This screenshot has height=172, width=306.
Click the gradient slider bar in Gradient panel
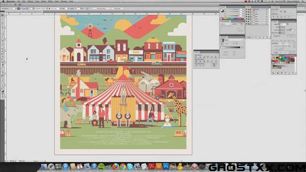230,47
